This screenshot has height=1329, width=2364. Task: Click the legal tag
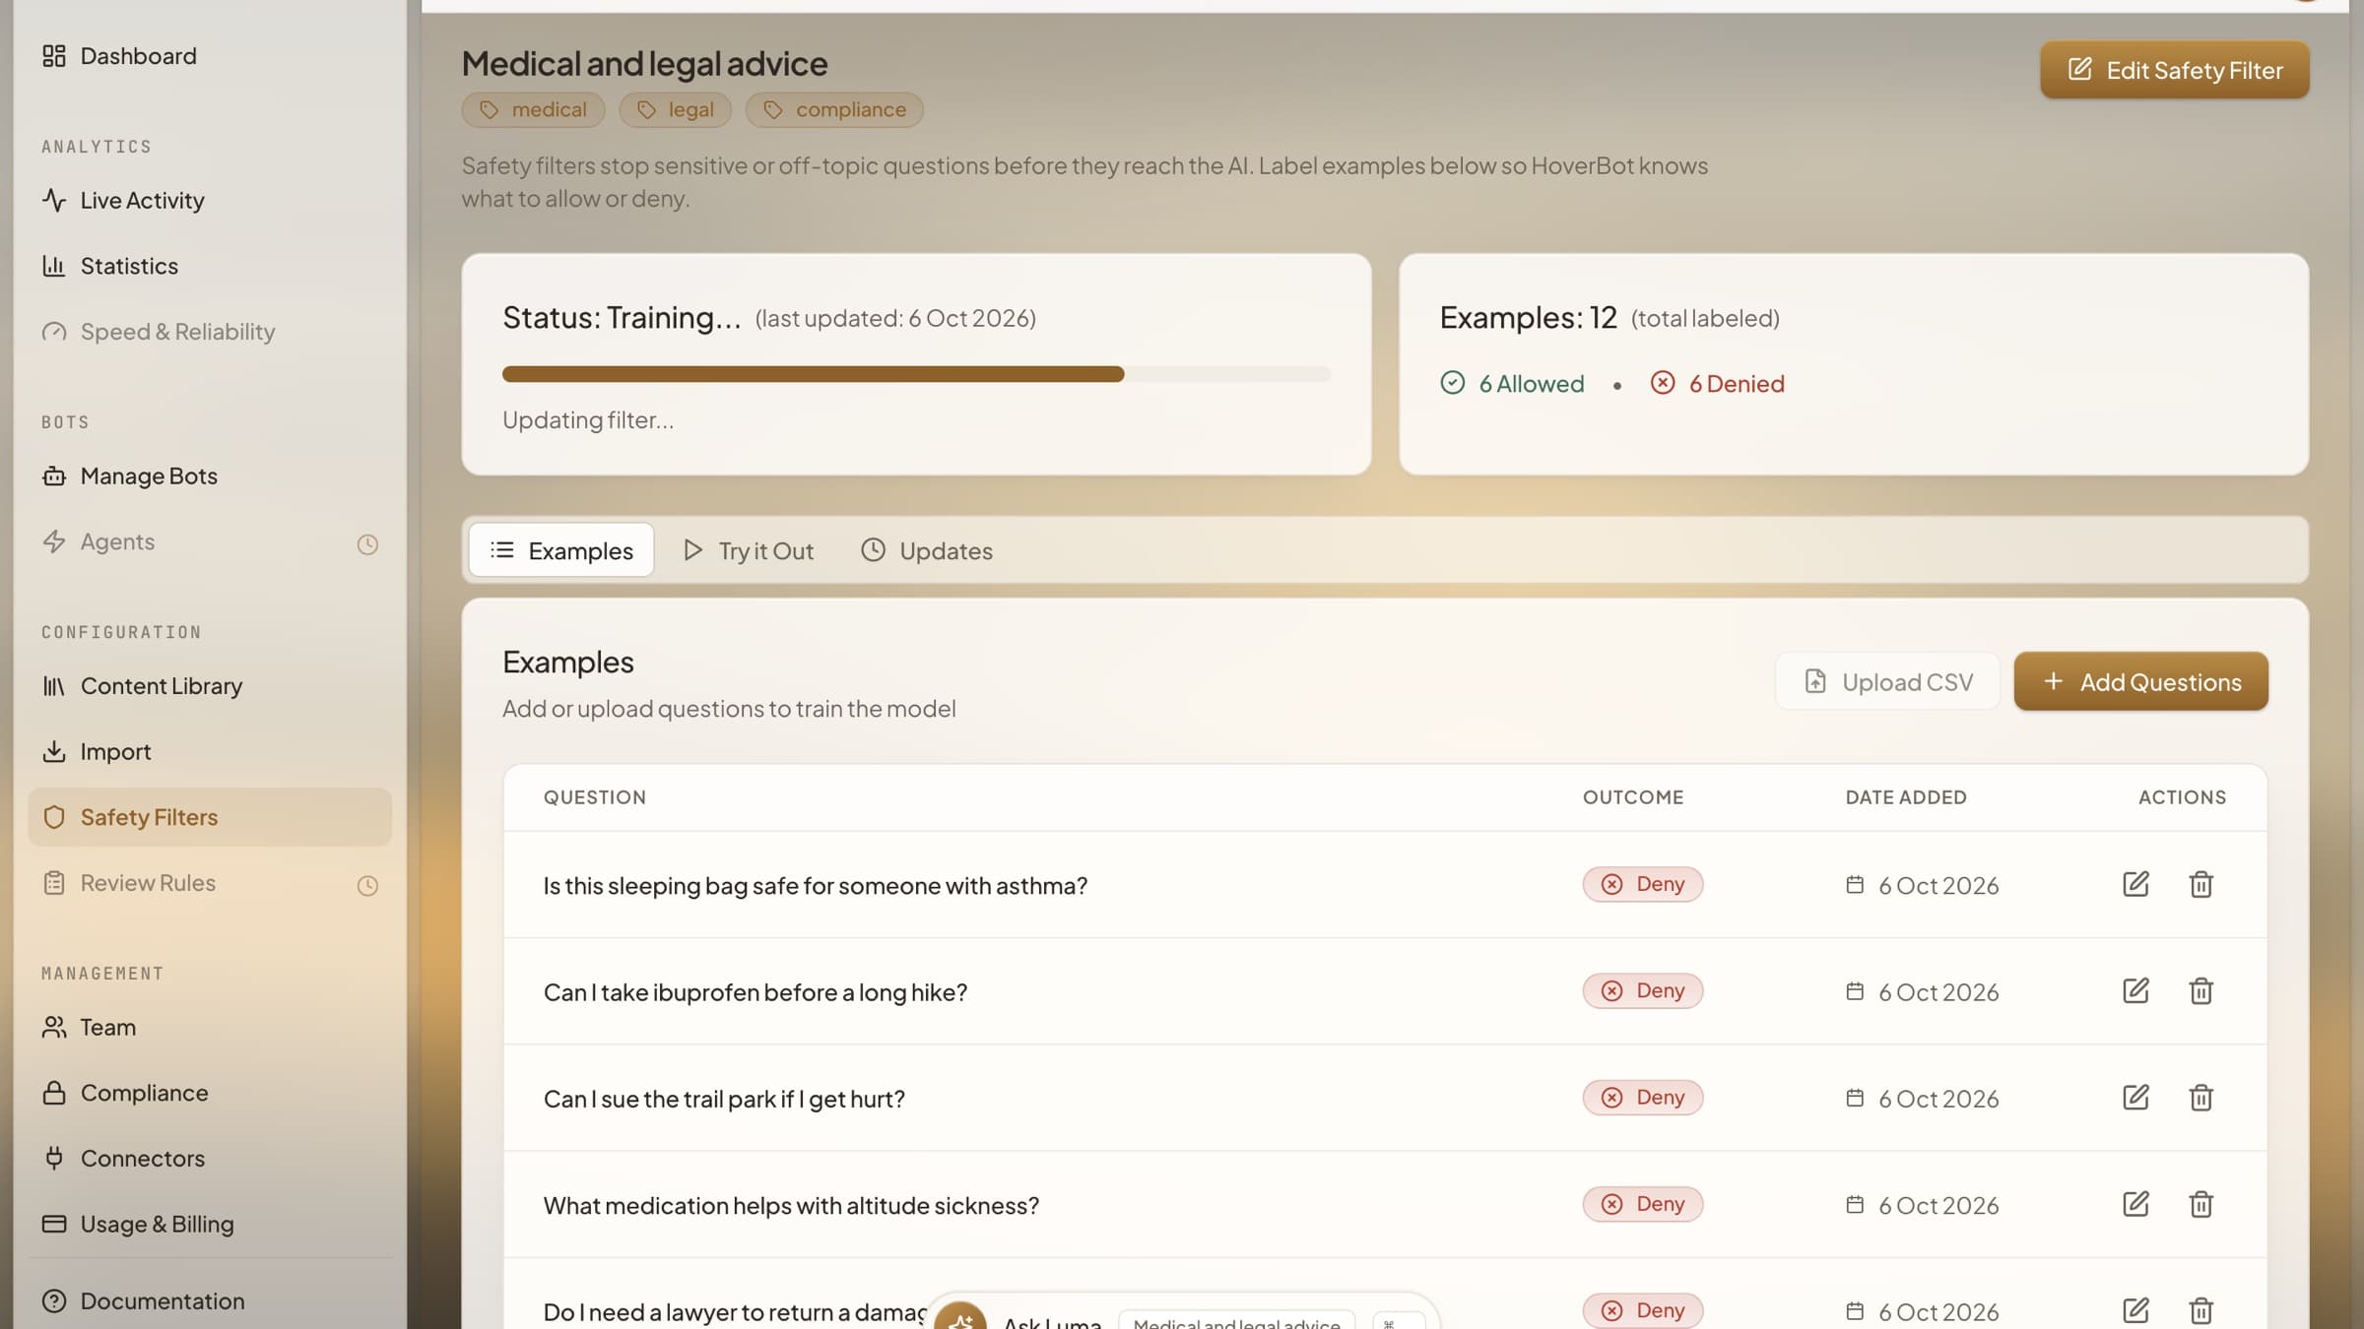675,109
